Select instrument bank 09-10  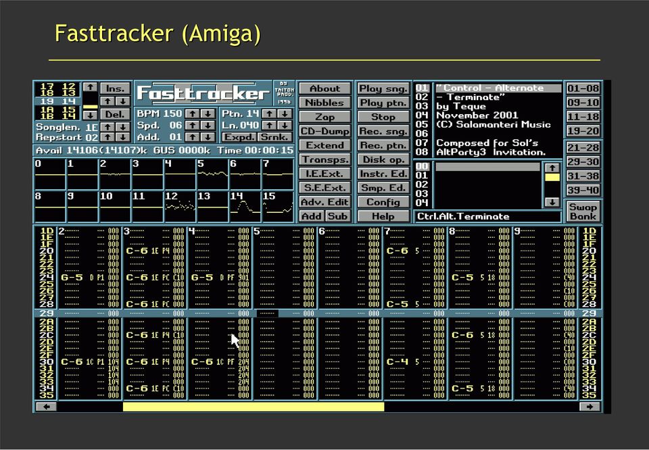click(583, 103)
